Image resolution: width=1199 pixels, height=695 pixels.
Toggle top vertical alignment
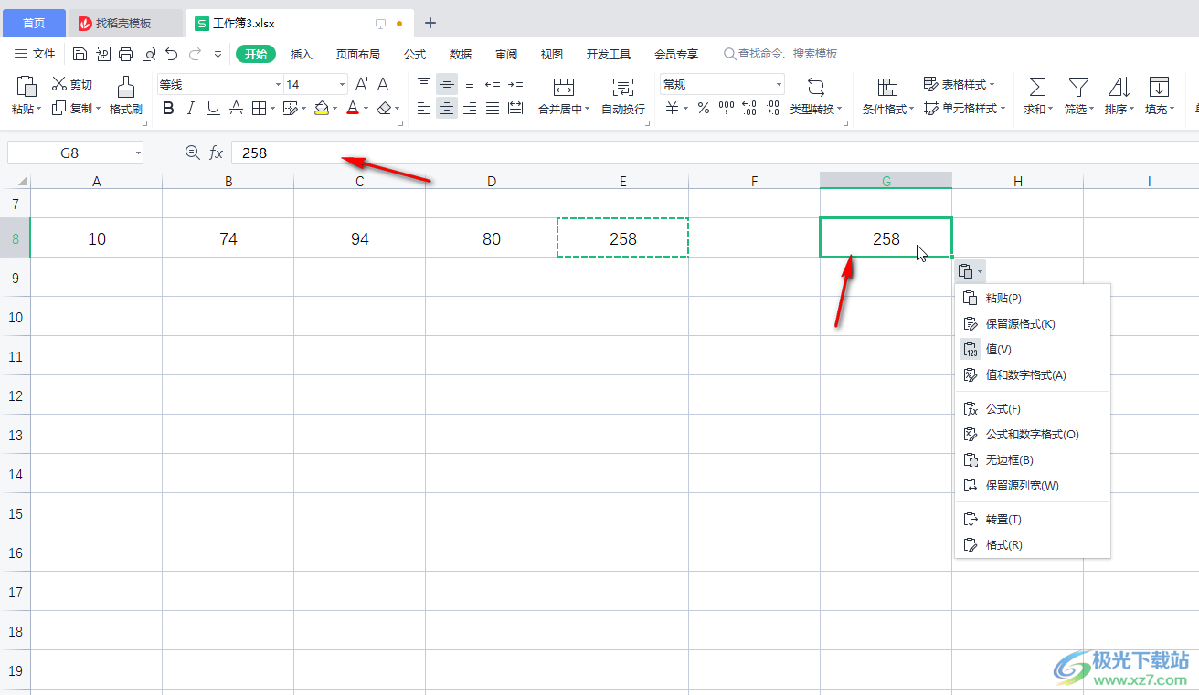[x=423, y=84]
